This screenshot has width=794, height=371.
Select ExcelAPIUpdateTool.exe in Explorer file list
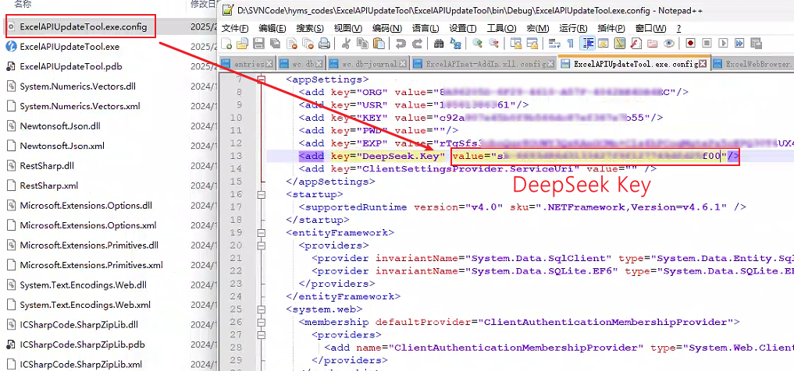pyautogui.click(x=69, y=47)
